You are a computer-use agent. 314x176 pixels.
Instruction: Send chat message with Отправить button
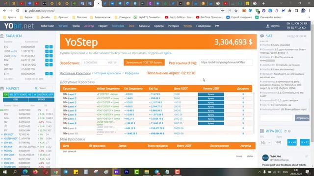pos(302,118)
